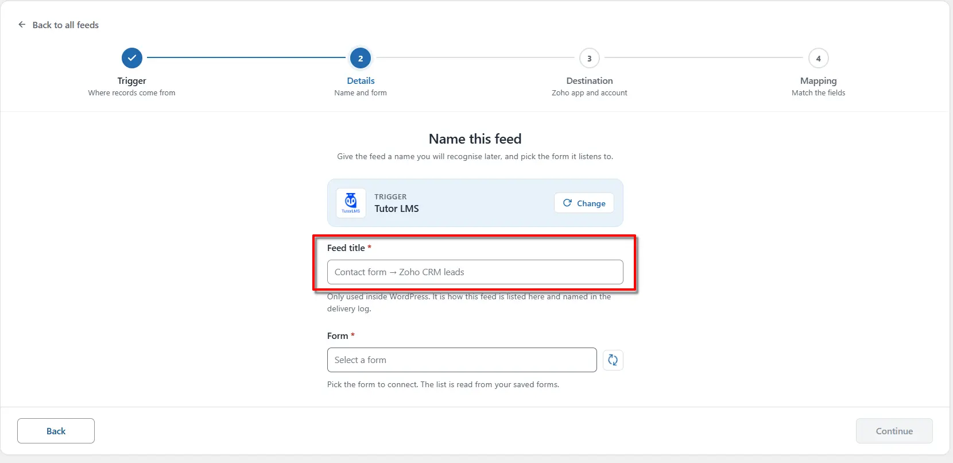953x463 pixels.
Task: Click the Name this feed heading
Action: pyautogui.click(x=475, y=138)
